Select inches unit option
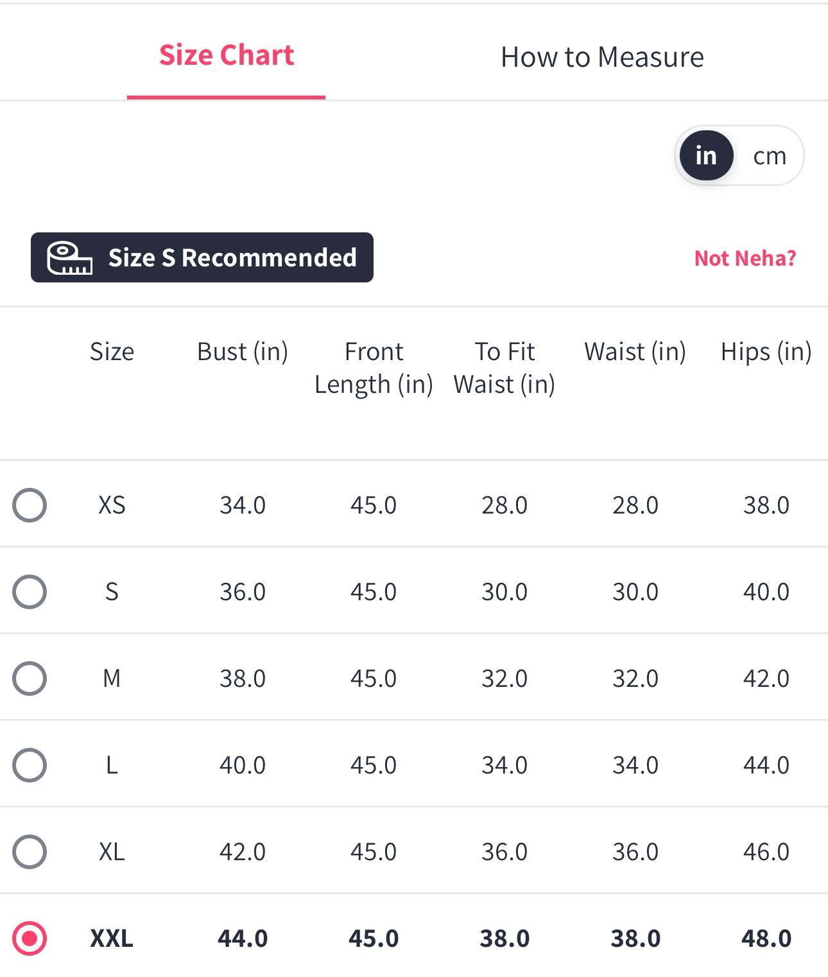The image size is (828, 977). (x=705, y=156)
